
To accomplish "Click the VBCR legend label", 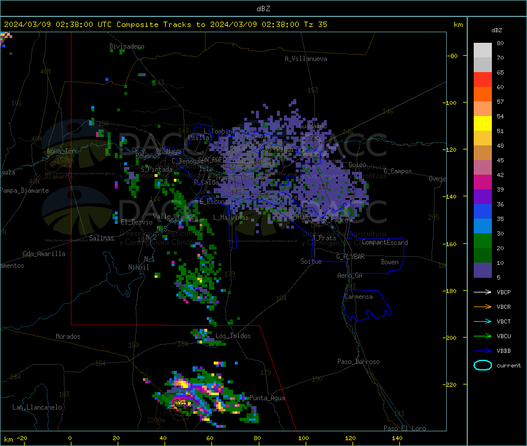I will click(x=504, y=307).
